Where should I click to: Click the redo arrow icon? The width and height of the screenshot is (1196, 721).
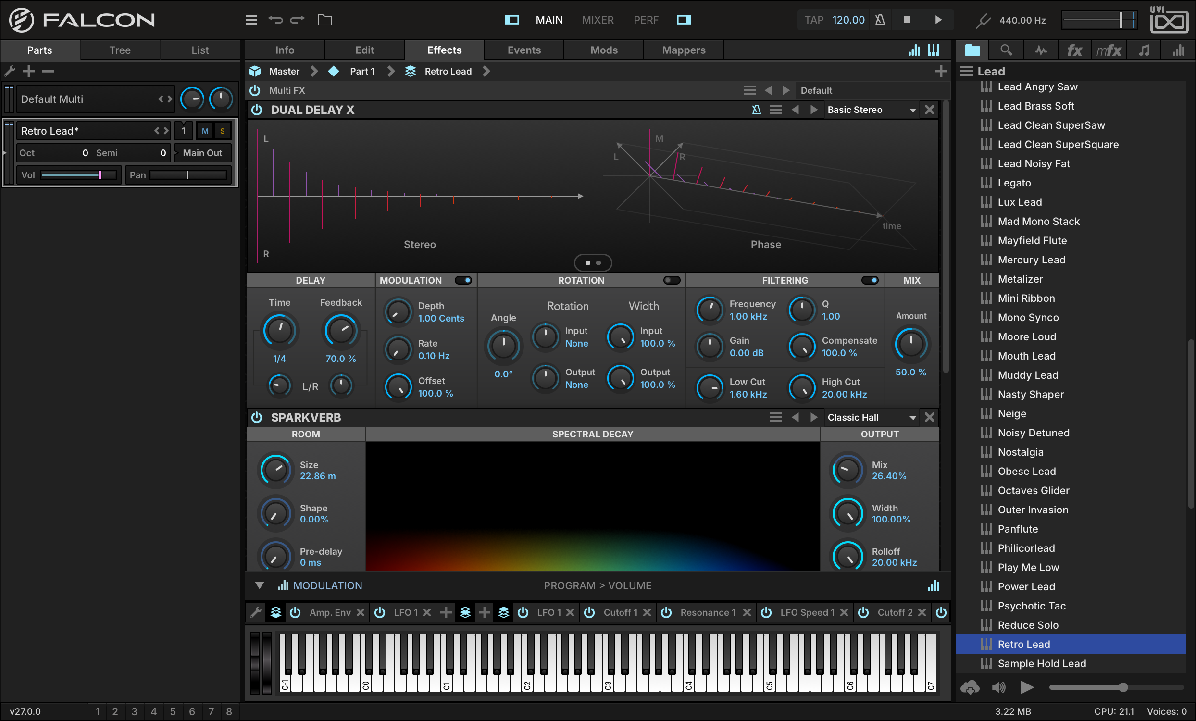298,20
